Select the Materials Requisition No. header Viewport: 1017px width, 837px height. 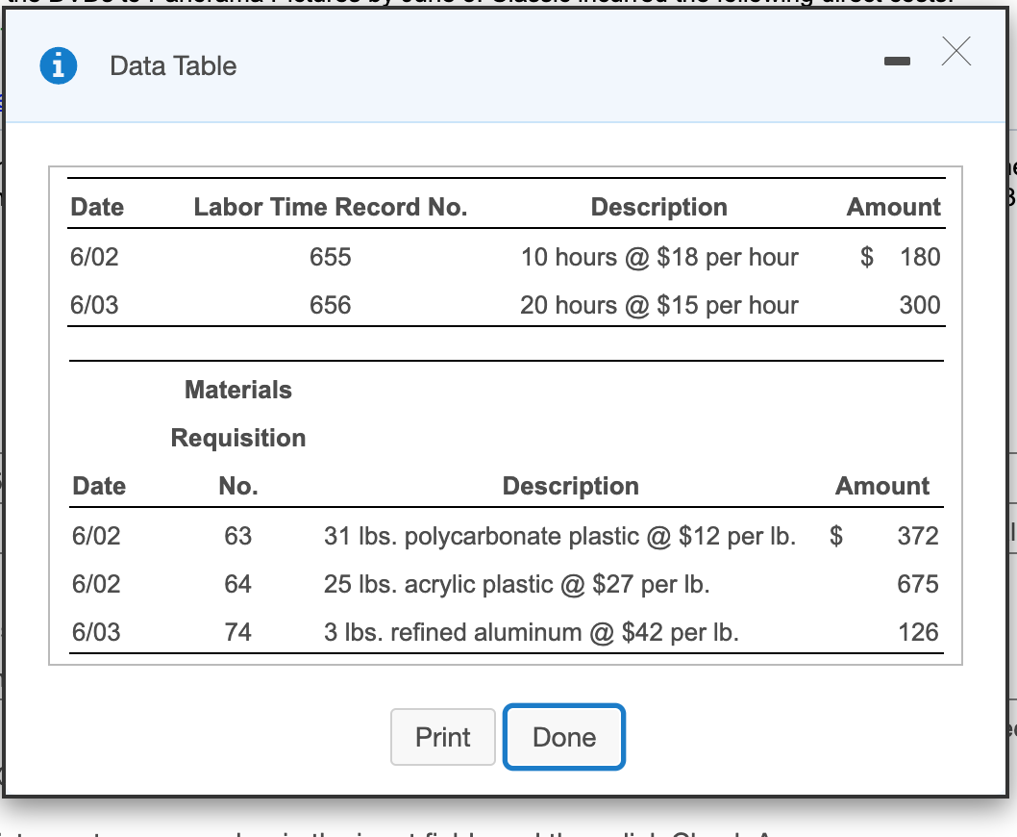click(x=237, y=438)
